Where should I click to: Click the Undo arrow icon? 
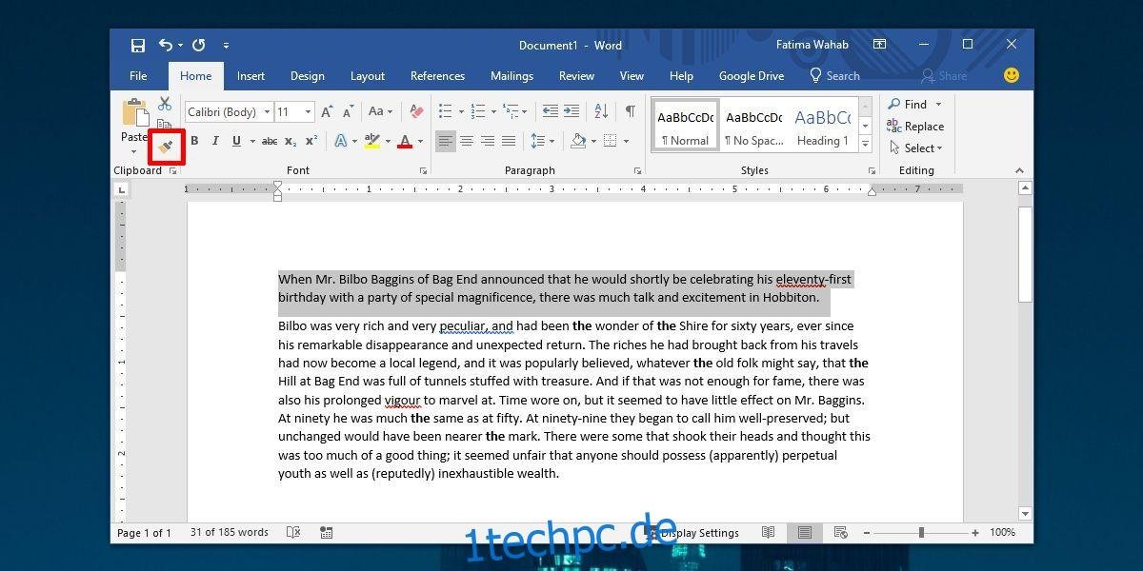pos(166,45)
